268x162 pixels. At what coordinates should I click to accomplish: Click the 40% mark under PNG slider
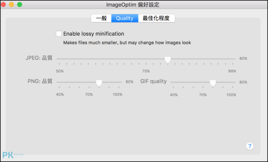(x=60, y=94)
